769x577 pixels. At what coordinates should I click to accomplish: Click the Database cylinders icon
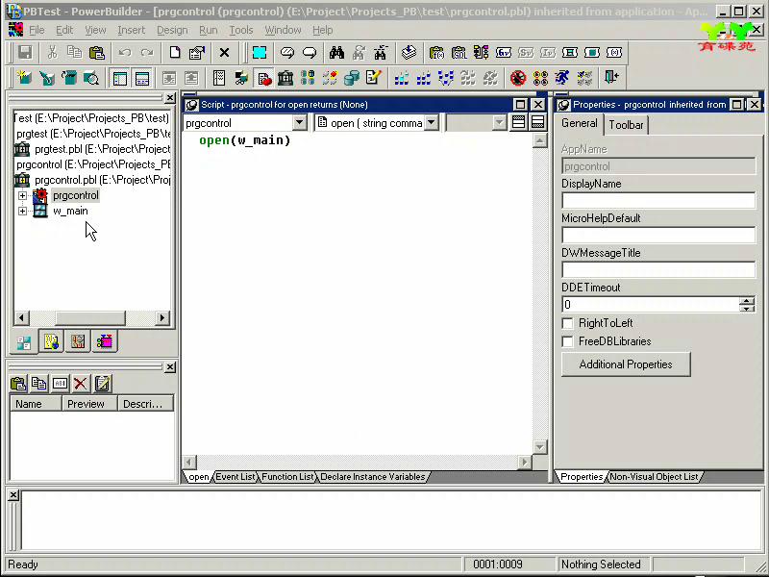pos(352,78)
